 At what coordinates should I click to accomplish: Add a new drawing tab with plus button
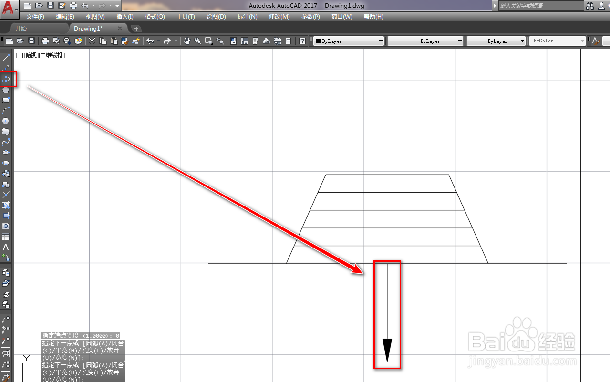pos(136,29)
